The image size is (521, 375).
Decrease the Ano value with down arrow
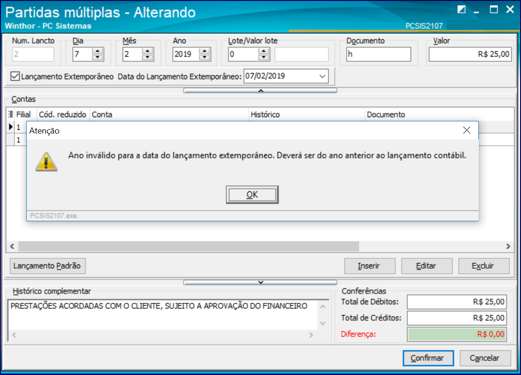tap(205, 57)
